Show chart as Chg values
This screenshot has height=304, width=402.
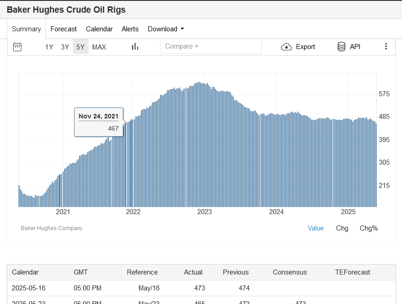(x=342, y=228)
